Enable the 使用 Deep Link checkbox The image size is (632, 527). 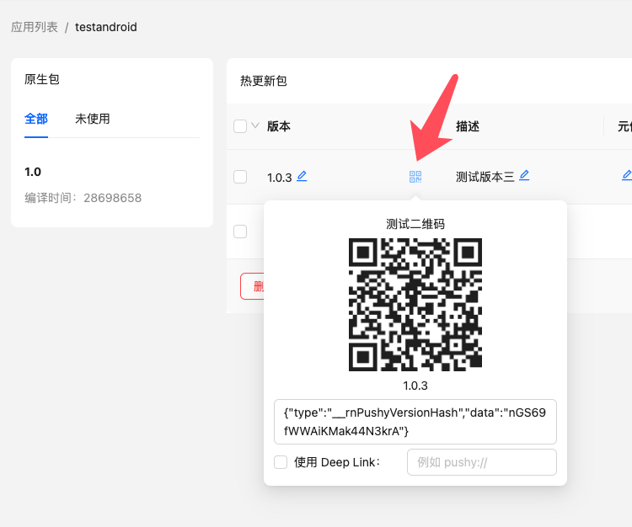coord(281,462)
